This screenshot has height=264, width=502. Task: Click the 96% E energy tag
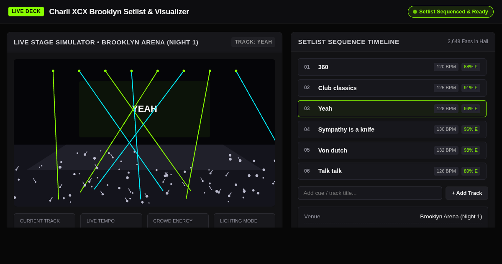[x=471, y=129]
